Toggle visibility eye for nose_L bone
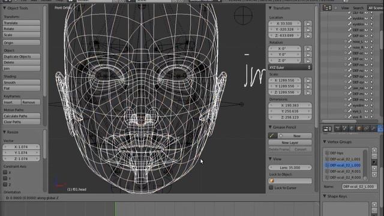The height and width of the screenshot is (216, 384). [x=367, y=41]
